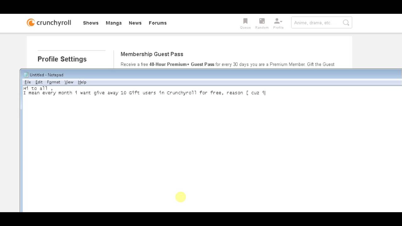This screenshot has width=402, height=226.
Task: Open Notepad Edit menu
Action: (x=39, y=82)
